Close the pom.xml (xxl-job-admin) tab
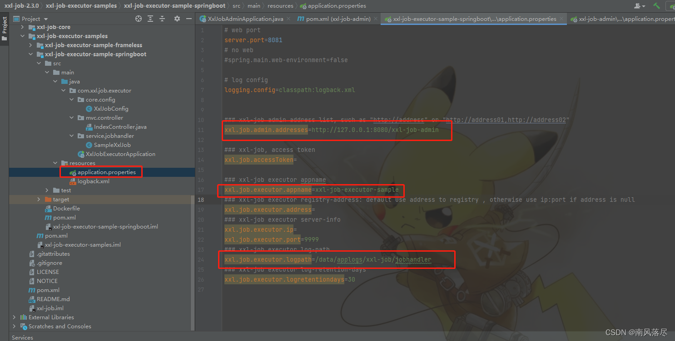Image resolution: width=675 pixels, height=341 pixels. tap(376, 19)
